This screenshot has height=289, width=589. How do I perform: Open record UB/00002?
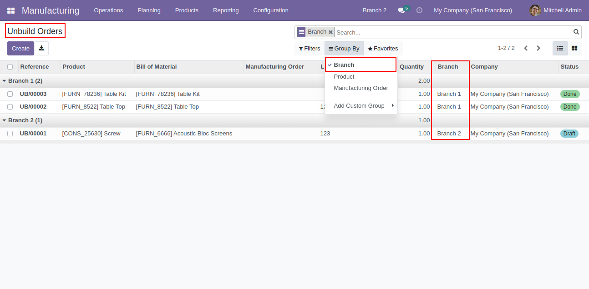[33, 107]
